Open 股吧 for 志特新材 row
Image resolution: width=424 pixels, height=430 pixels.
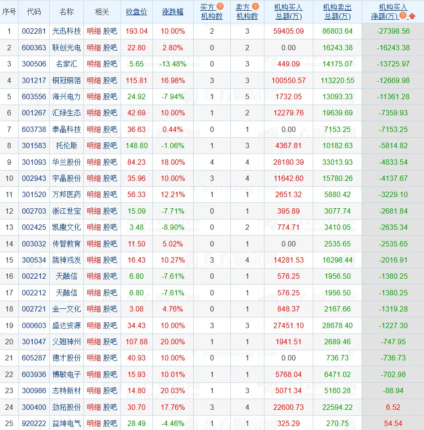[x=110, y=391]
